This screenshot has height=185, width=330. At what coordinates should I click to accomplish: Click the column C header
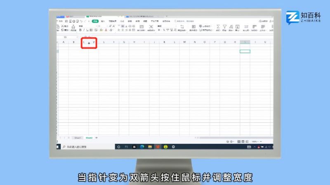click(x=84, y=42)
